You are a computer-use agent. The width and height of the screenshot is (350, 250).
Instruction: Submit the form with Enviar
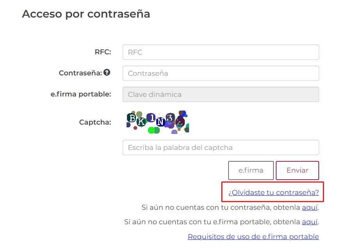(297, 170)
